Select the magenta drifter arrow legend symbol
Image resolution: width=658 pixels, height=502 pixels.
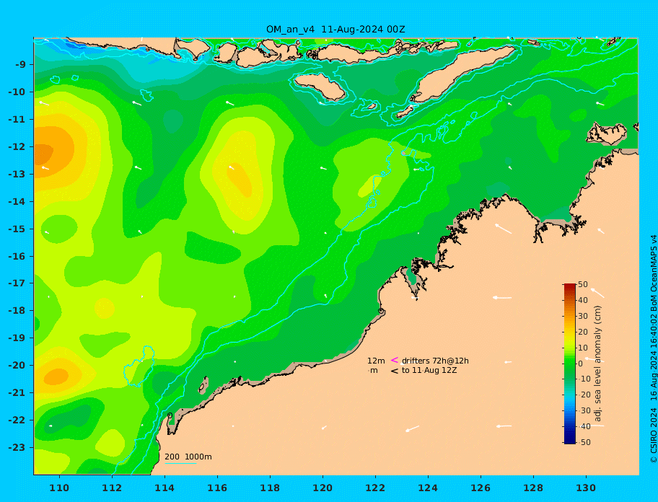(x=395, y=360)
